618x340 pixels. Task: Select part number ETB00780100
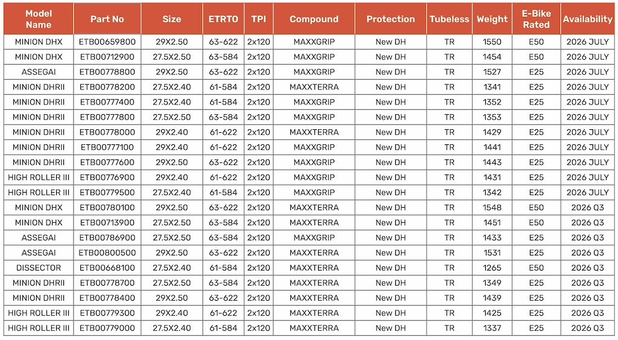click(107, 208)
